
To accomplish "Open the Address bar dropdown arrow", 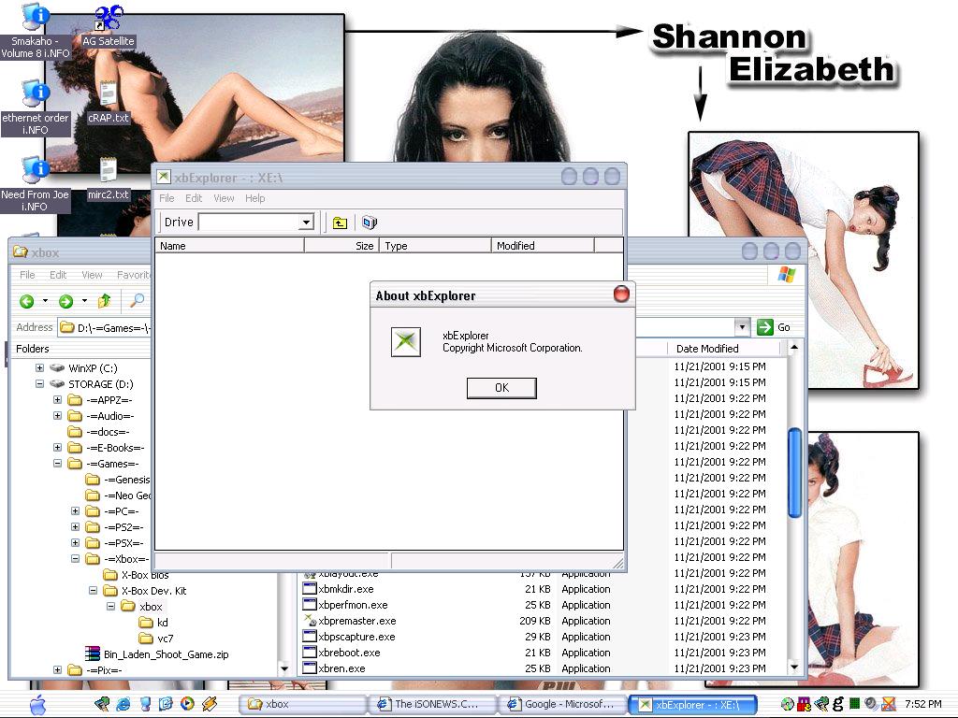I will (742, 327).
